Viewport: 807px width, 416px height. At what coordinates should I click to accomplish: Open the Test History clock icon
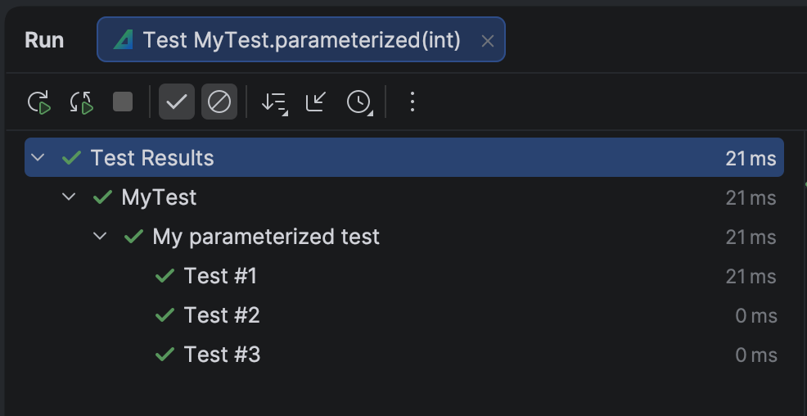point(359,102)
